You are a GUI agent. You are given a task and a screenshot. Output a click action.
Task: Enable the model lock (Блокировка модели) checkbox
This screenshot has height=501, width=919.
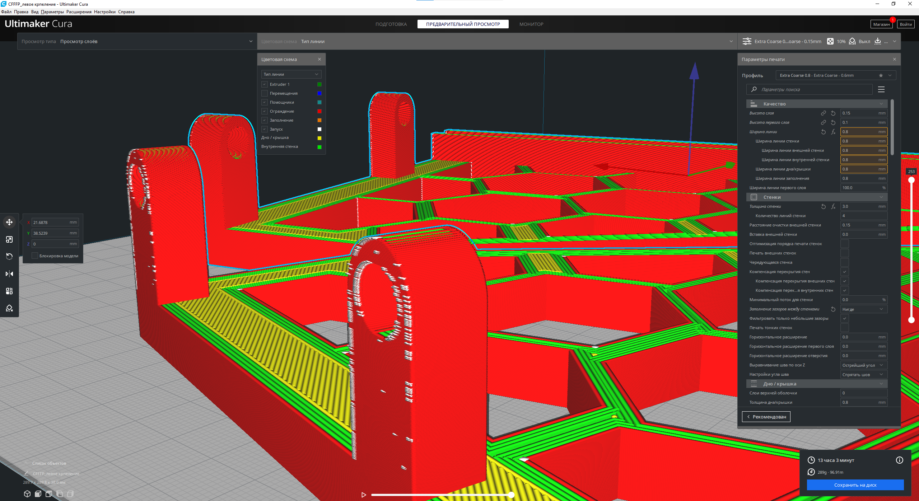pos(35,256)
